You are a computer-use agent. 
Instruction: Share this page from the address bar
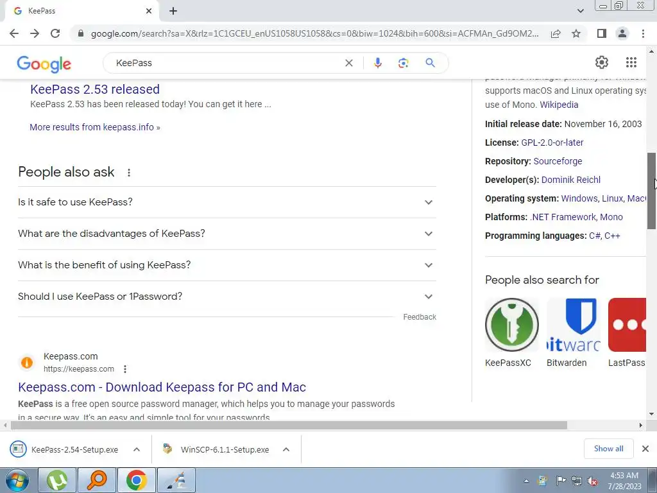pos(556,33)
